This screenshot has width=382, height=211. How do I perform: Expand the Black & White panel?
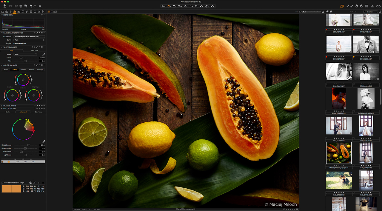(x=2, y=106)
